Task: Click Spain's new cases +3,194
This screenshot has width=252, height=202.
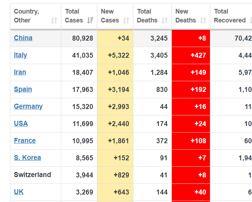Action: tap(119, 89)
